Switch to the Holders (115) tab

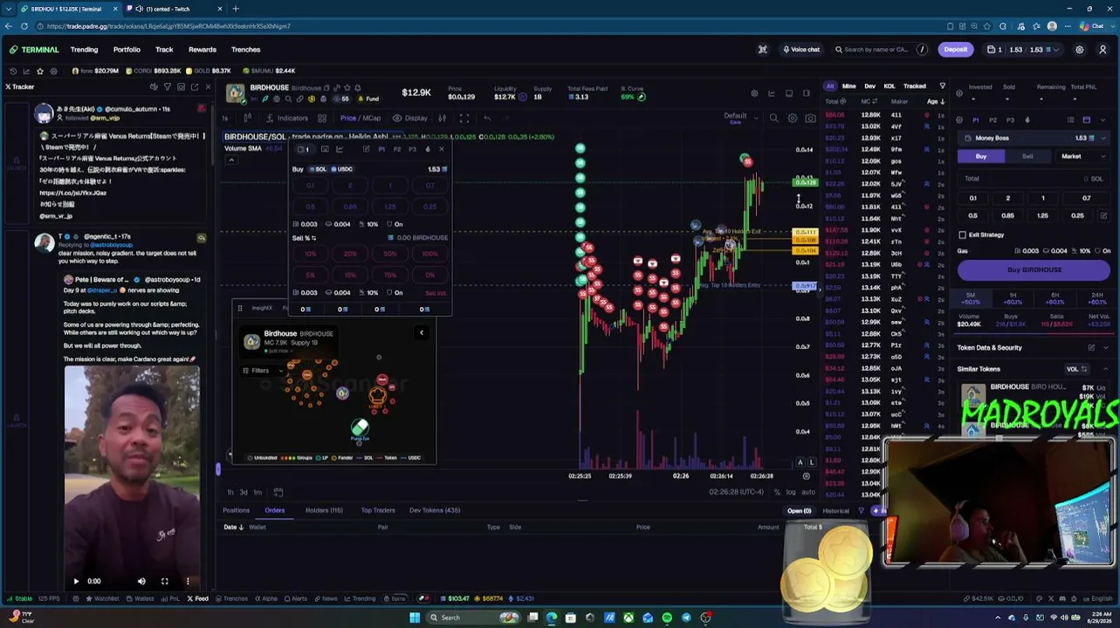click(x=324, y=510)
